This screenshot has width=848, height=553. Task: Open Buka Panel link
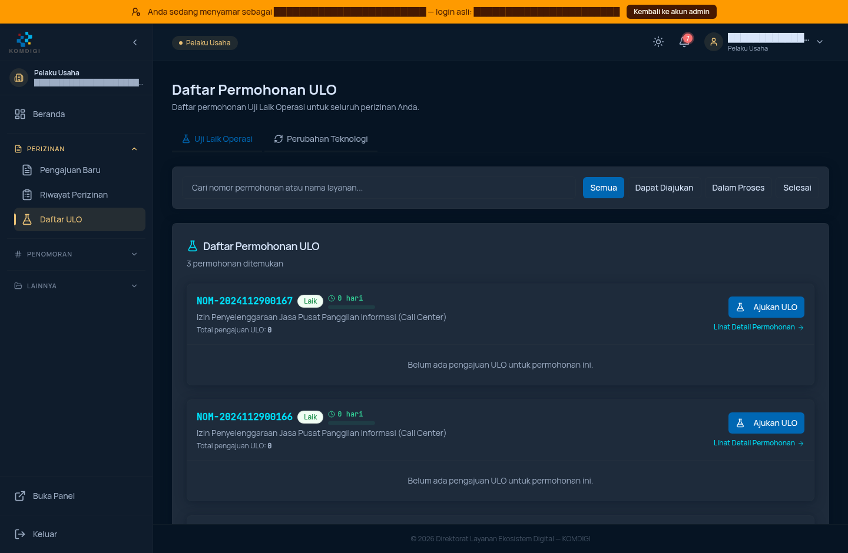point(77,496)
